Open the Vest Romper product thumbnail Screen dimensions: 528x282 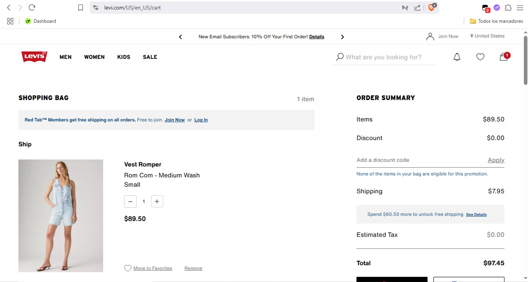pyautogui.click(x=61, y=215)
